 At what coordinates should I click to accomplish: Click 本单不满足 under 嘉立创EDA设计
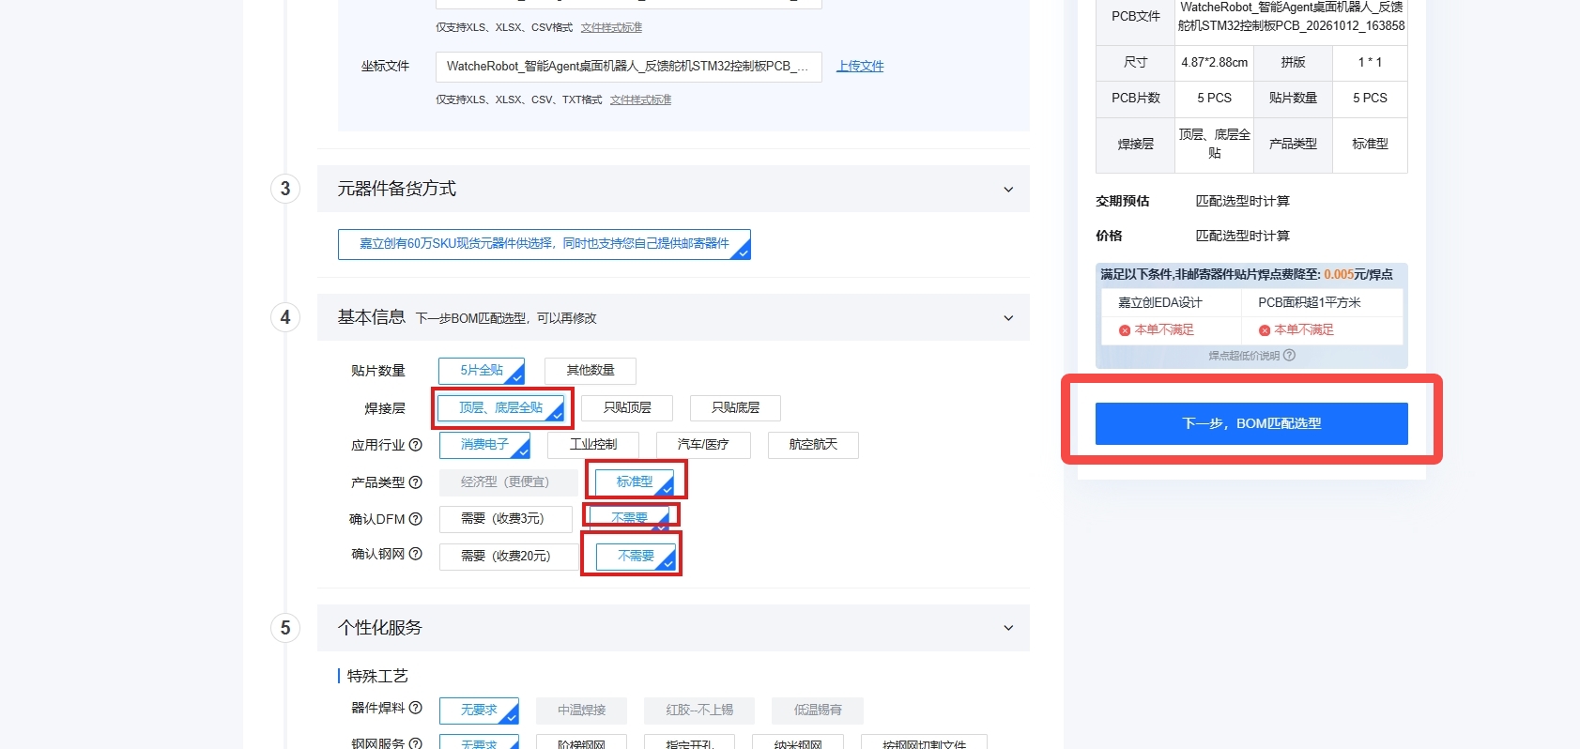[x=1164, y=330]
